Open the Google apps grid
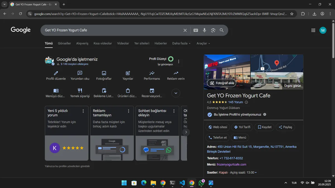This screenshot has height=188, width=335. click(313, 30)
